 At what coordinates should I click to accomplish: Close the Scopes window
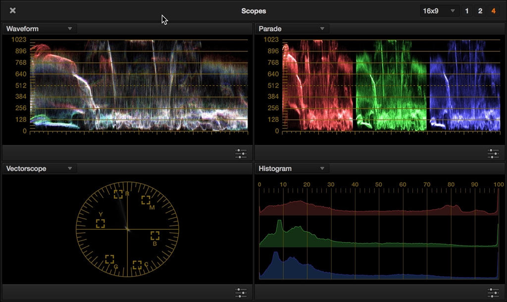[x=13, y=10]
